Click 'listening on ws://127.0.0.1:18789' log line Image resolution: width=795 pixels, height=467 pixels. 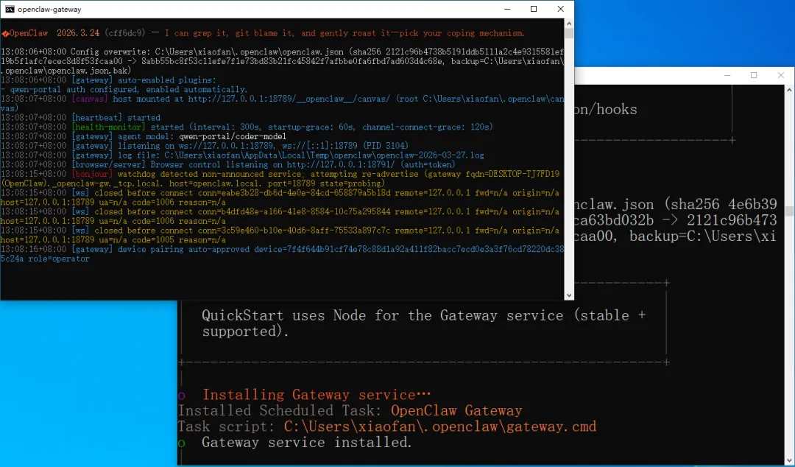point(205,146)
